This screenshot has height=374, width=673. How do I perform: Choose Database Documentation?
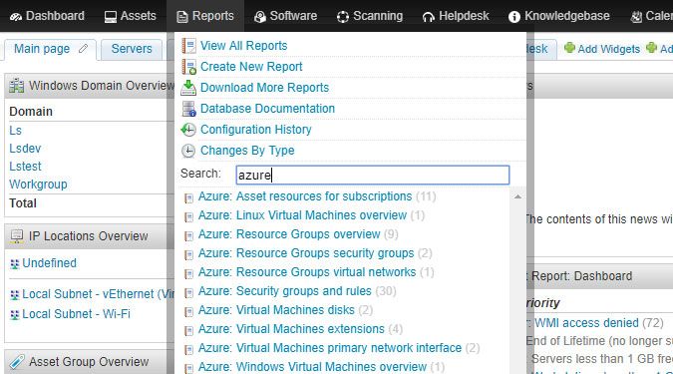(267, 109)
